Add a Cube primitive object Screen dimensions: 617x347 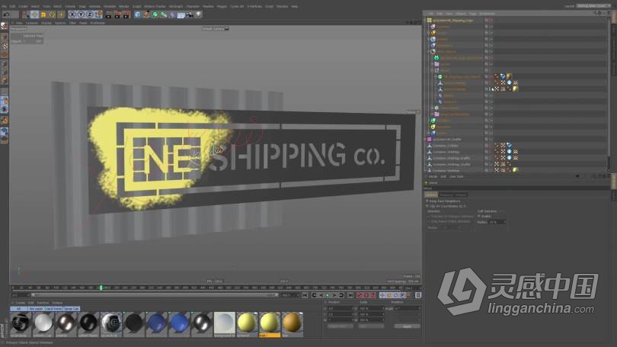click(x=137, y=14)
